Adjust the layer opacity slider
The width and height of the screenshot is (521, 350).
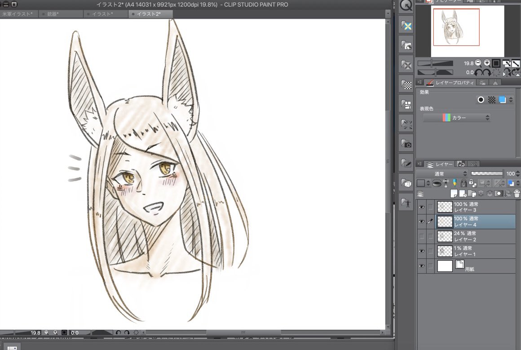[487, 173]
